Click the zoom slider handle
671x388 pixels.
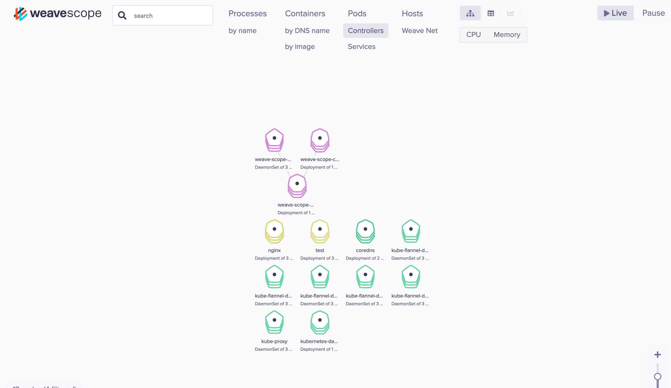pyautogui.click(x=657, y=377)
